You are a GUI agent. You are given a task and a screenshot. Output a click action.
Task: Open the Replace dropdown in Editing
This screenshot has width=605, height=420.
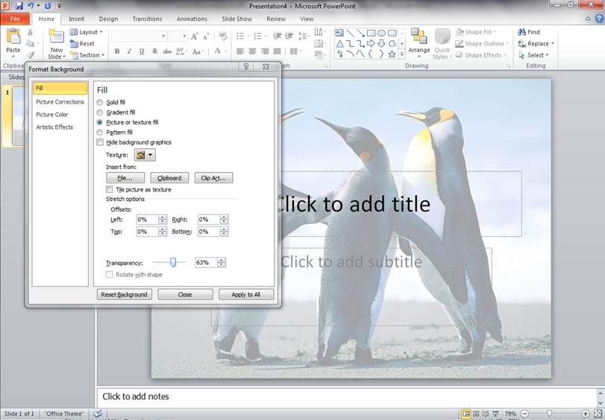click(537, 43)
